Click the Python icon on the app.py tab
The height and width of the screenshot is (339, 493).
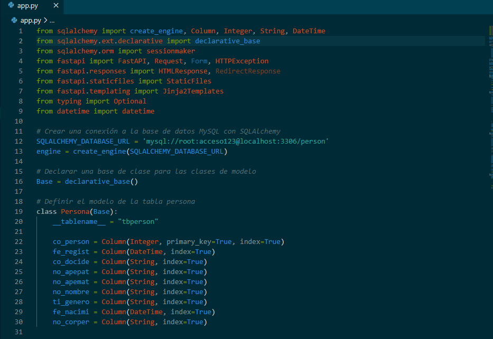[11, 6]
